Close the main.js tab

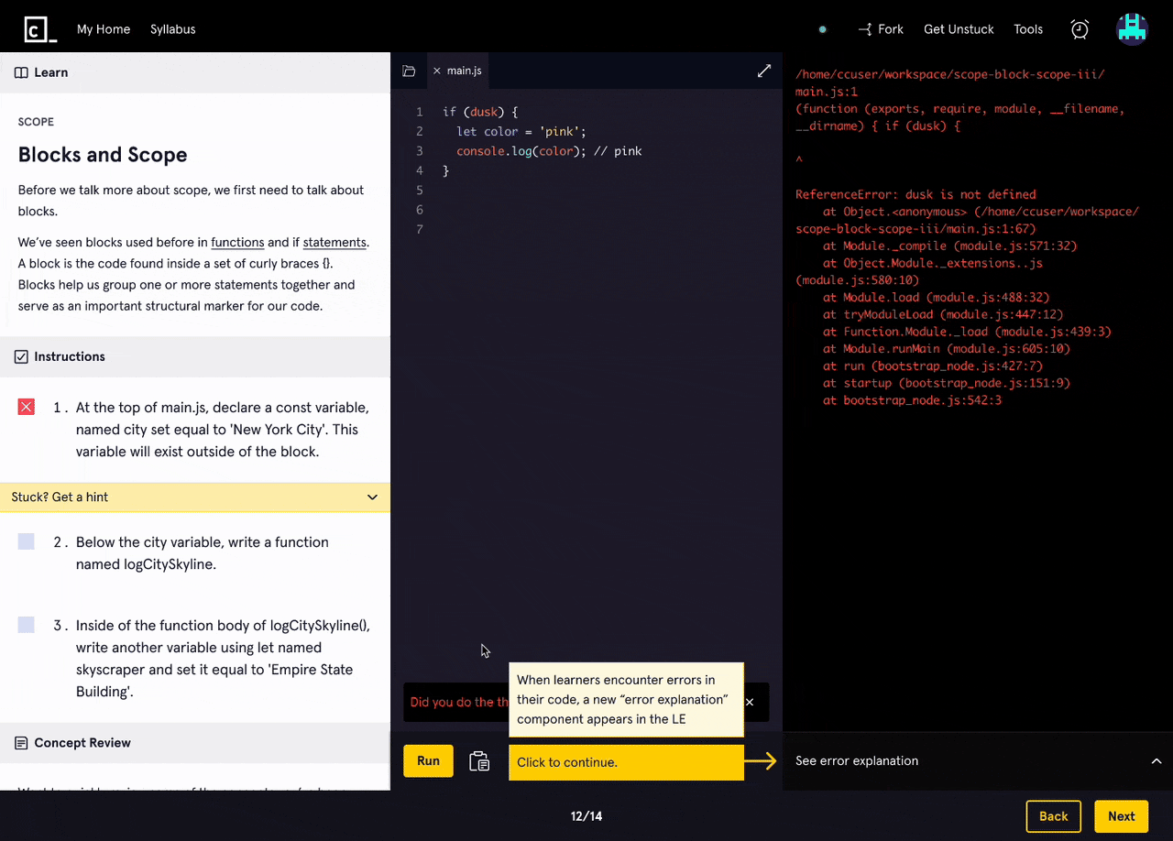(x=436, y=71)
